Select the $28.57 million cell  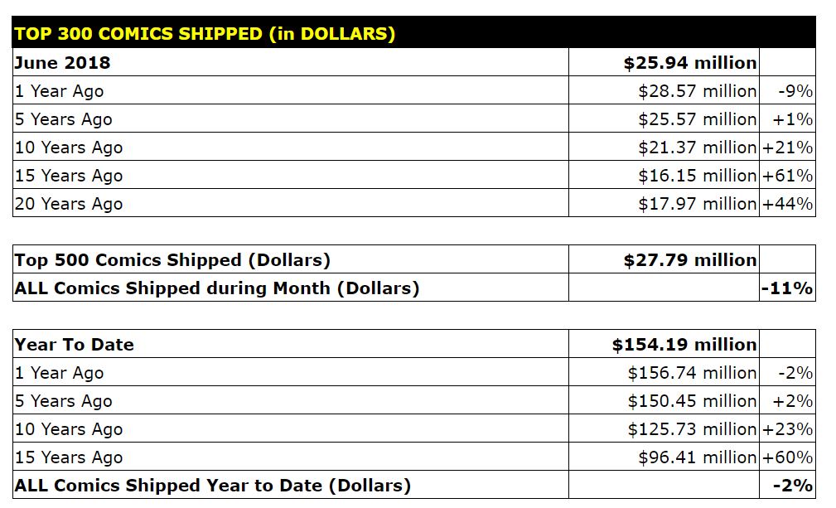pos(697,91)
